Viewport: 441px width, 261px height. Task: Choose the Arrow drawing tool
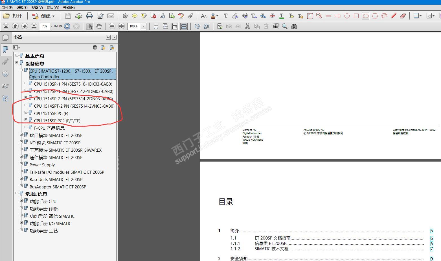point(338,16)
